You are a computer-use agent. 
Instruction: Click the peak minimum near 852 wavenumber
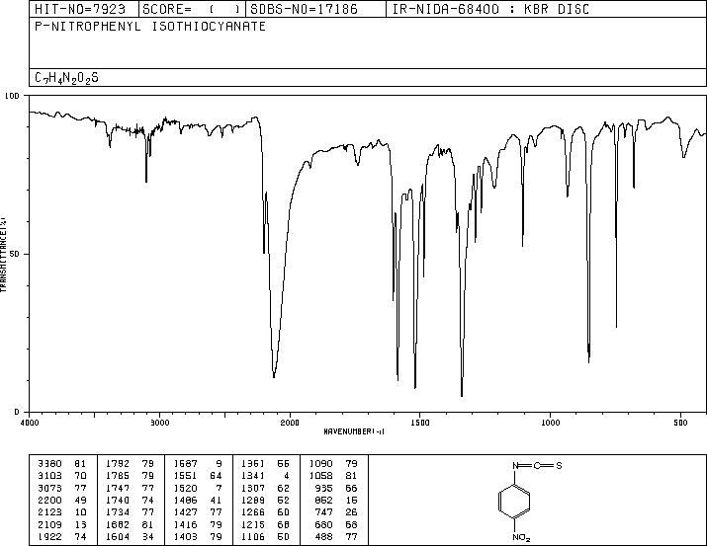(589, 360)
